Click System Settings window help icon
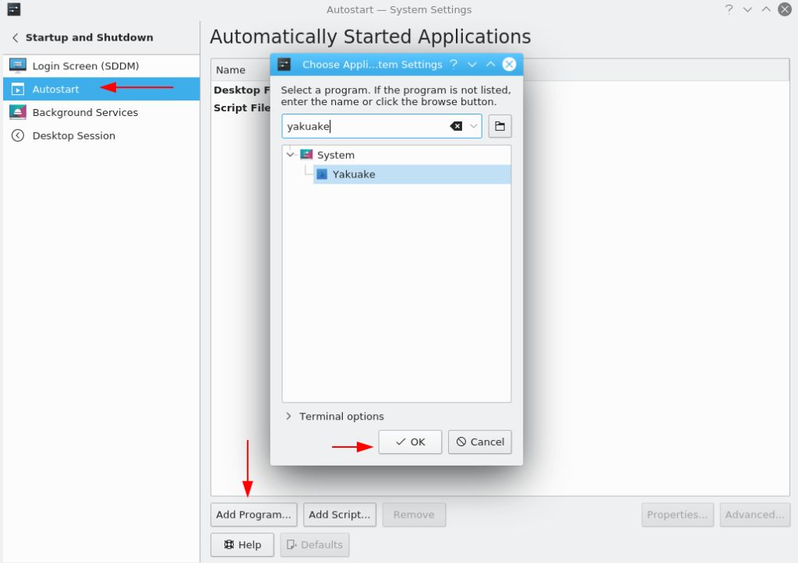Image resolution: width=798 pixels, height=563 pixels. 729,9
